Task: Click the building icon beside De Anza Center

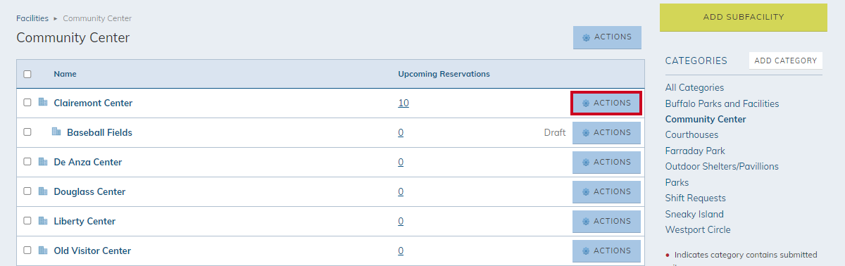Action: click(x=43, y=161)
